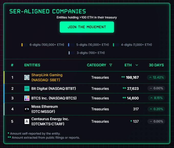The height and width of the screenshot is (148, 174).
Task: Open the SharpLink Gaming (NASDAQ: SBET) link
Action: coord(47,77)
